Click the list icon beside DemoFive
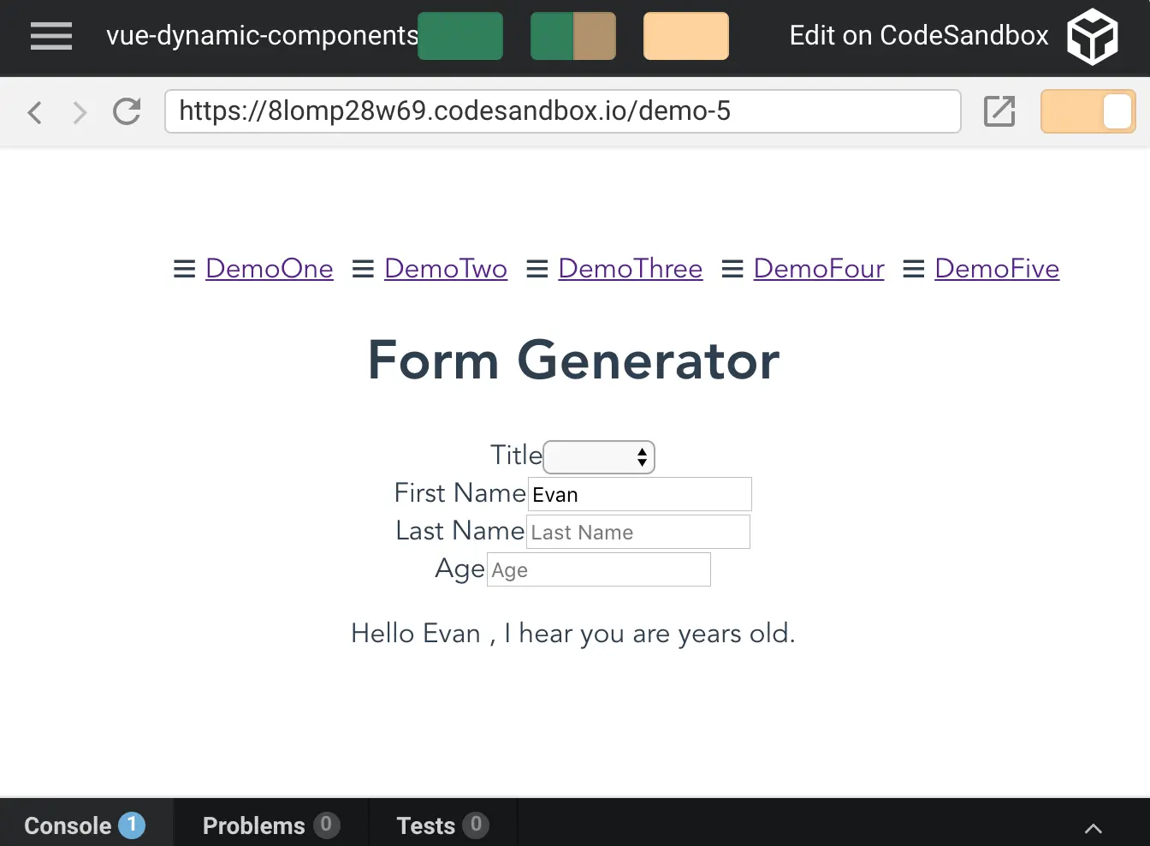The height and width of the screenshot is (846, 1150). [914, 269]
